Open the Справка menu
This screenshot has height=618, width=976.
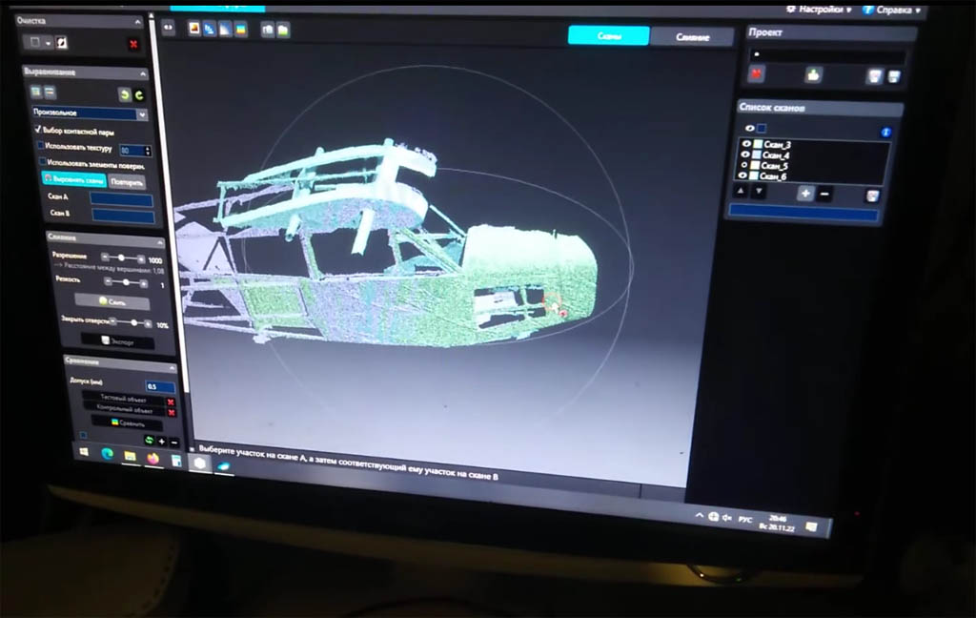[892, 10]
